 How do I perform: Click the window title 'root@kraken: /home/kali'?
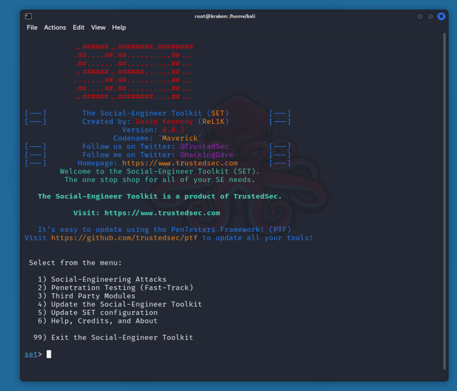click(225, 16)
